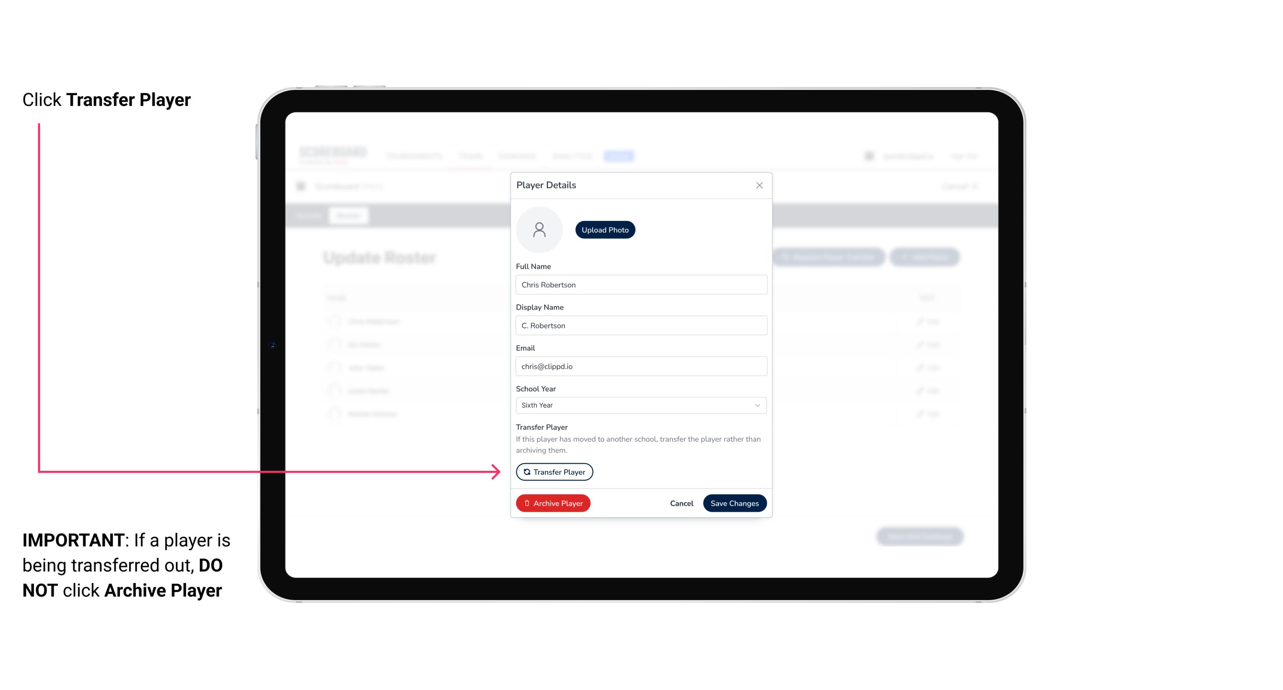
Task: Select Sixth Year from school year dropdown
Action: click(640, 404)
